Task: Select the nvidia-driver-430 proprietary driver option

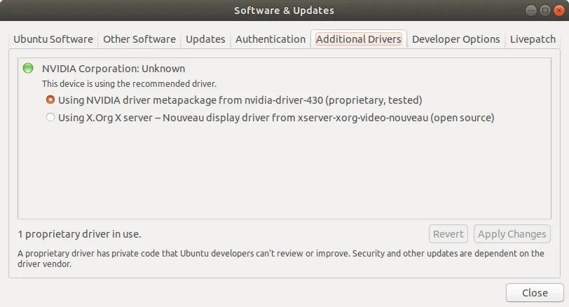Action: (x=50, y=100)
